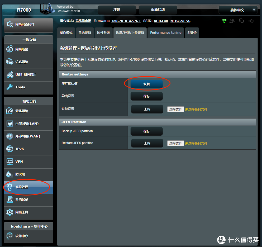
Task: Choose a backup file for 恢复设置
Action: [175, 109]
